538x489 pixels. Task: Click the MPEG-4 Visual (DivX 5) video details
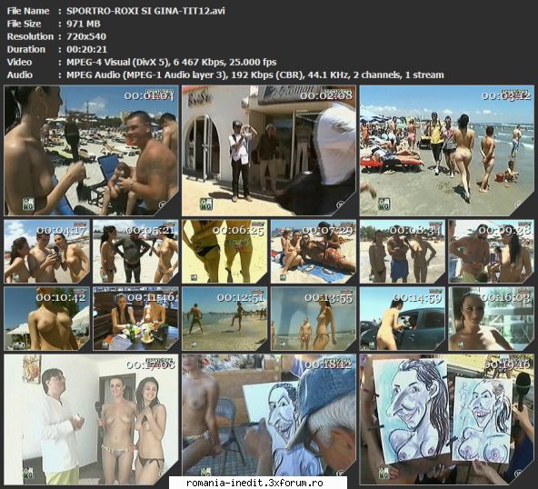[x=172, y=62]
